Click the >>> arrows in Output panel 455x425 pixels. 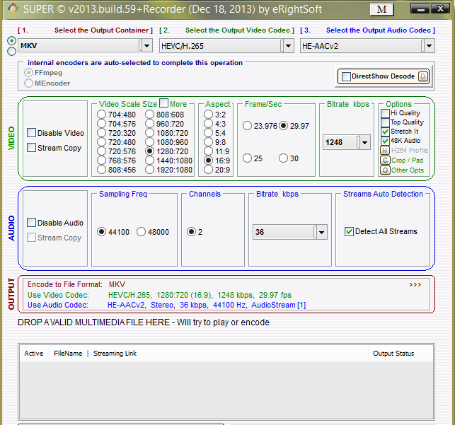click(x=415, y=284)
